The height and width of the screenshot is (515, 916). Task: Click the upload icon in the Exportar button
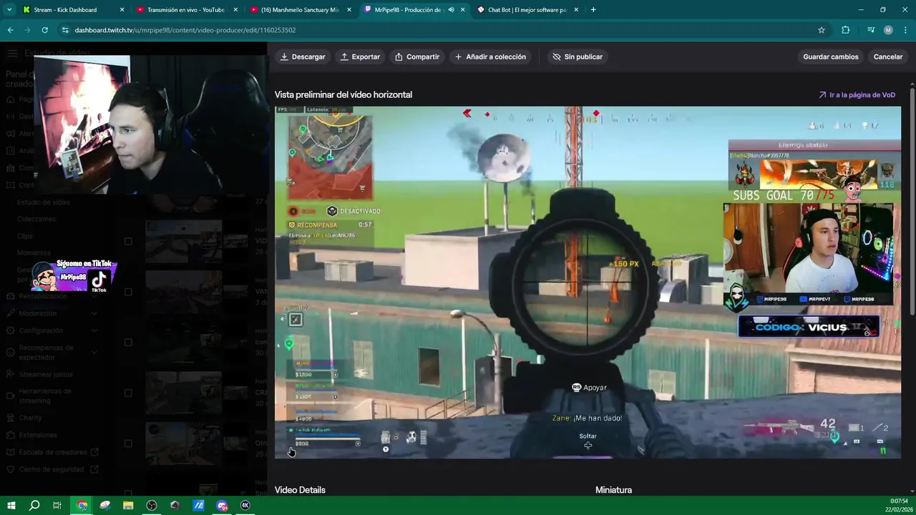(x=344, y=57)
